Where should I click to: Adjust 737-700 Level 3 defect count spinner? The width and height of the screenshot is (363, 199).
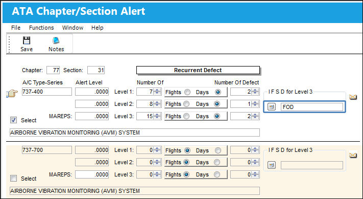pyautogui.click(x=255, y=174)
